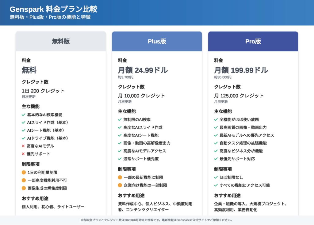The image size is (314, 225).
Task: Click the checkmark next to 最優先サポート対応
Action: [216, 159]
